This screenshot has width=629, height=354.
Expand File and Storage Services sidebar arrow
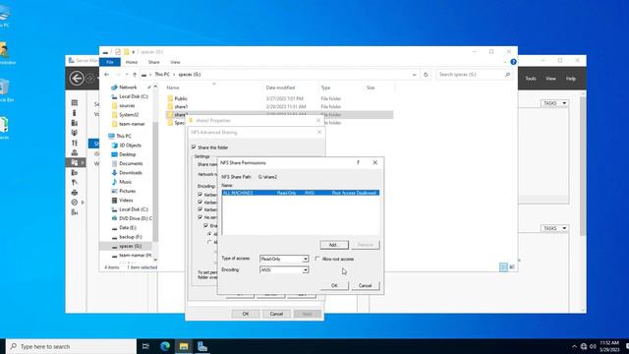[x=83, y=162]
